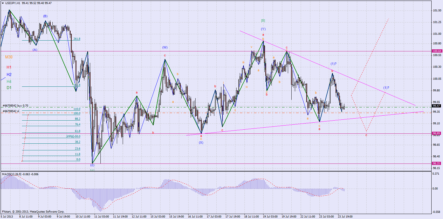Click the 76.4 Fibonacci level label

pos(78,124)
